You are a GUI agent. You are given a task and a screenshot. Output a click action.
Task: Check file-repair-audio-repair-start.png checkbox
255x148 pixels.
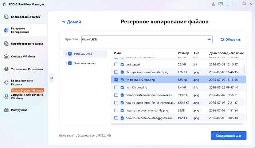(x=116, y=72)
